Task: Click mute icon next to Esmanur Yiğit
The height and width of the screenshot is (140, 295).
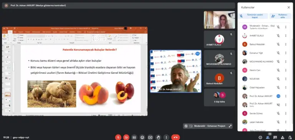Action: pyautogui.click(x=278, y=53)
